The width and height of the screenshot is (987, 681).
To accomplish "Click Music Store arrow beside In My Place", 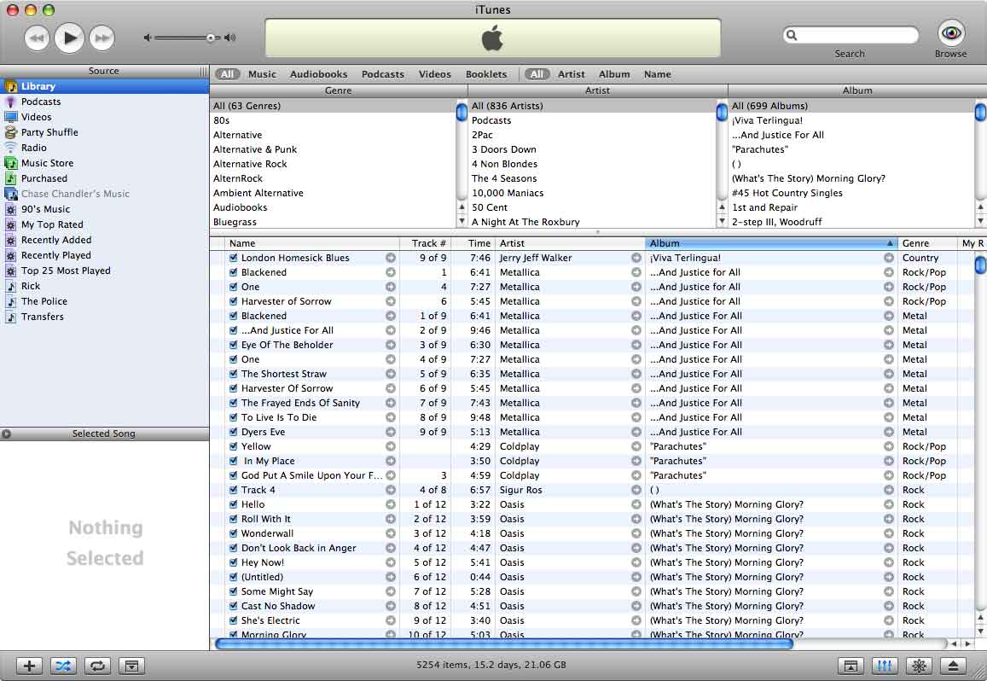I will coord(391,461).
